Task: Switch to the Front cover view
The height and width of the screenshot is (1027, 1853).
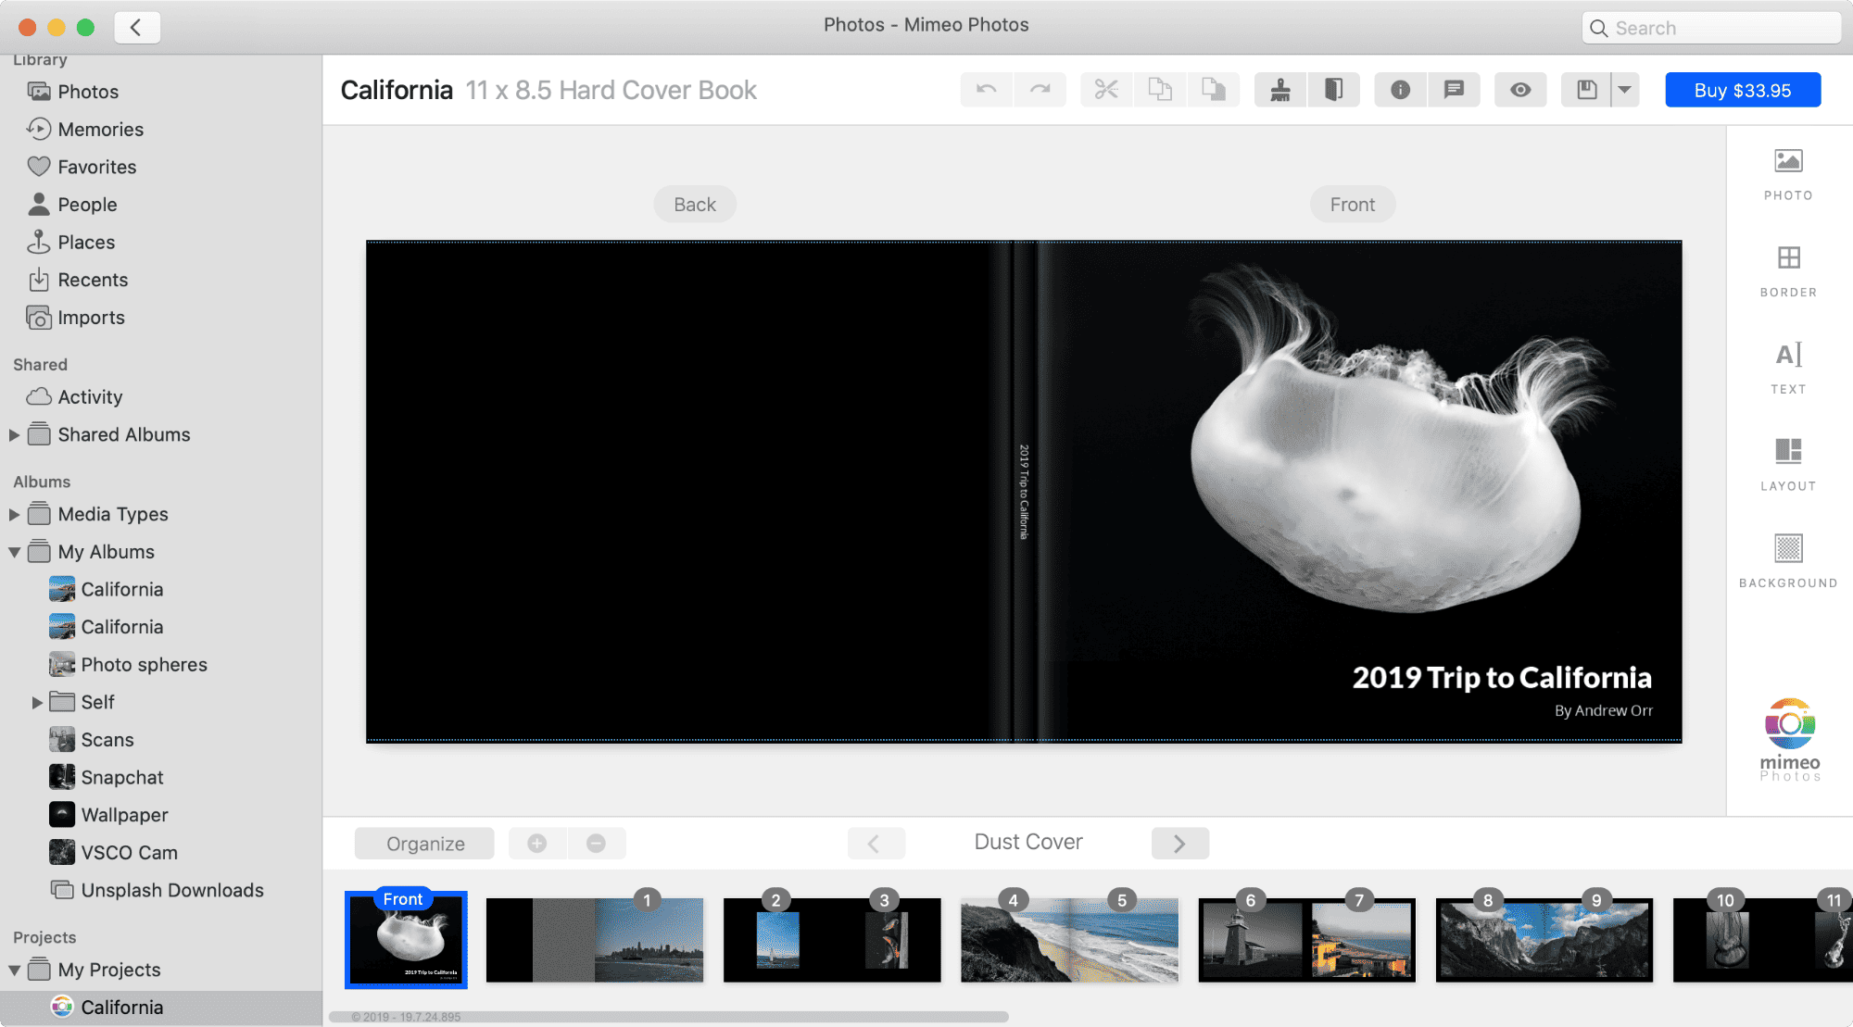Action: tap(1352, 204)
